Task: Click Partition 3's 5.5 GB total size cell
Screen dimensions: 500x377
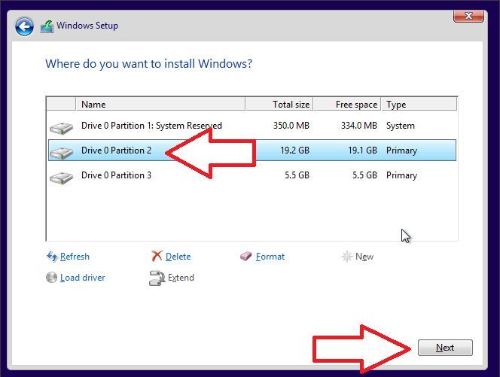Action: pos(297,175)
